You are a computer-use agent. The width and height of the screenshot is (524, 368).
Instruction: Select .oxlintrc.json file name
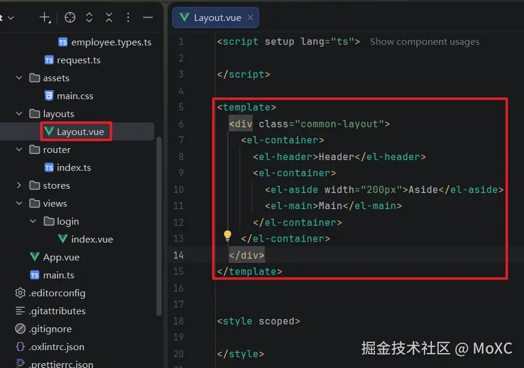tap(56, 347)
